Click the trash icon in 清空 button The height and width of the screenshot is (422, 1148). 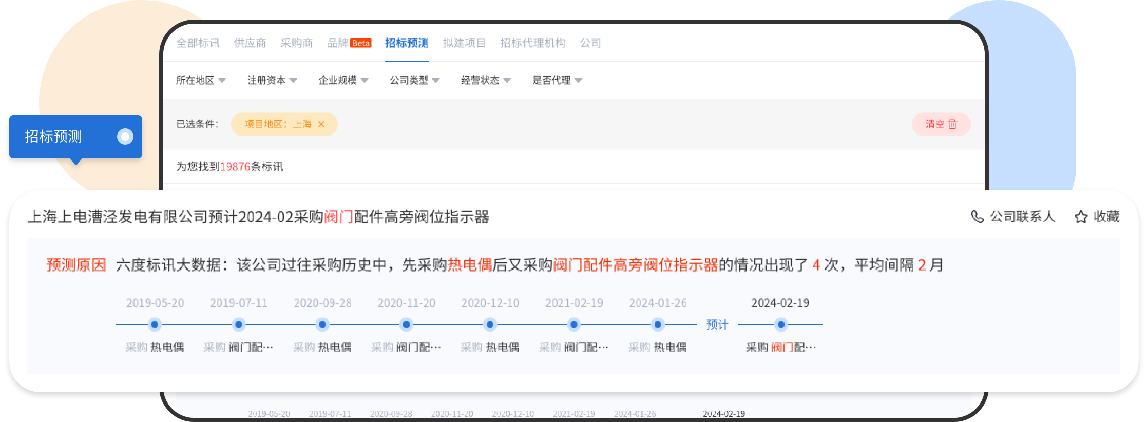coord(952,124)
